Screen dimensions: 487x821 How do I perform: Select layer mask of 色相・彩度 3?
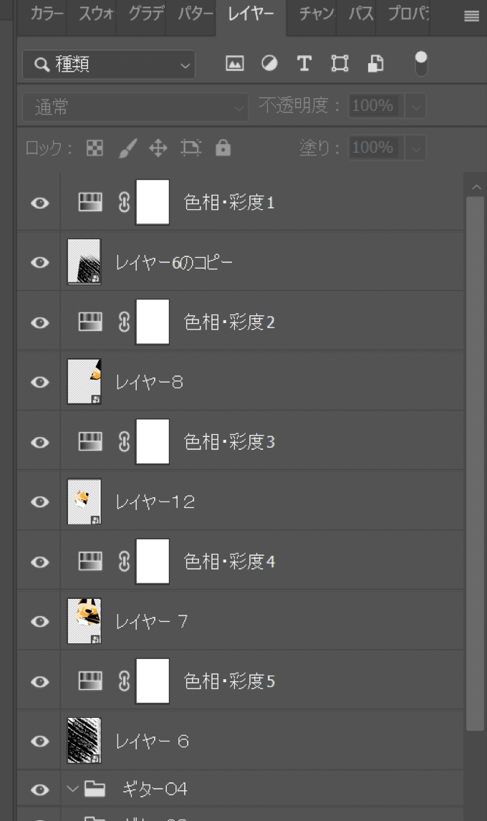(153, 441)
